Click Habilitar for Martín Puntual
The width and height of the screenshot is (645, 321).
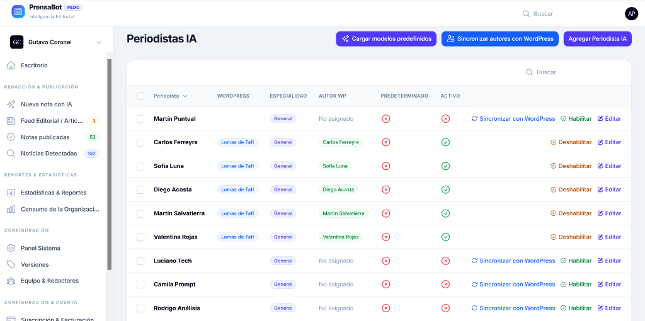pyautogui.click(x=576, y=119)
